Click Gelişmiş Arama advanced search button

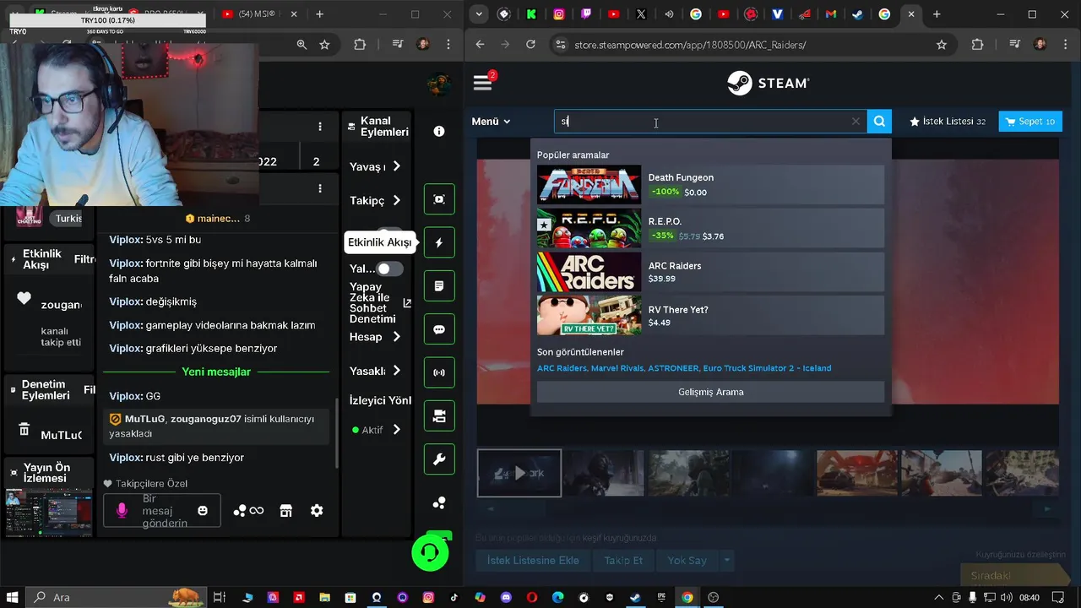point(710,392)
